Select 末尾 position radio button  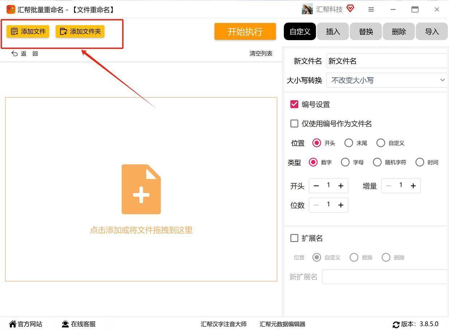click(x=348, y=143)
